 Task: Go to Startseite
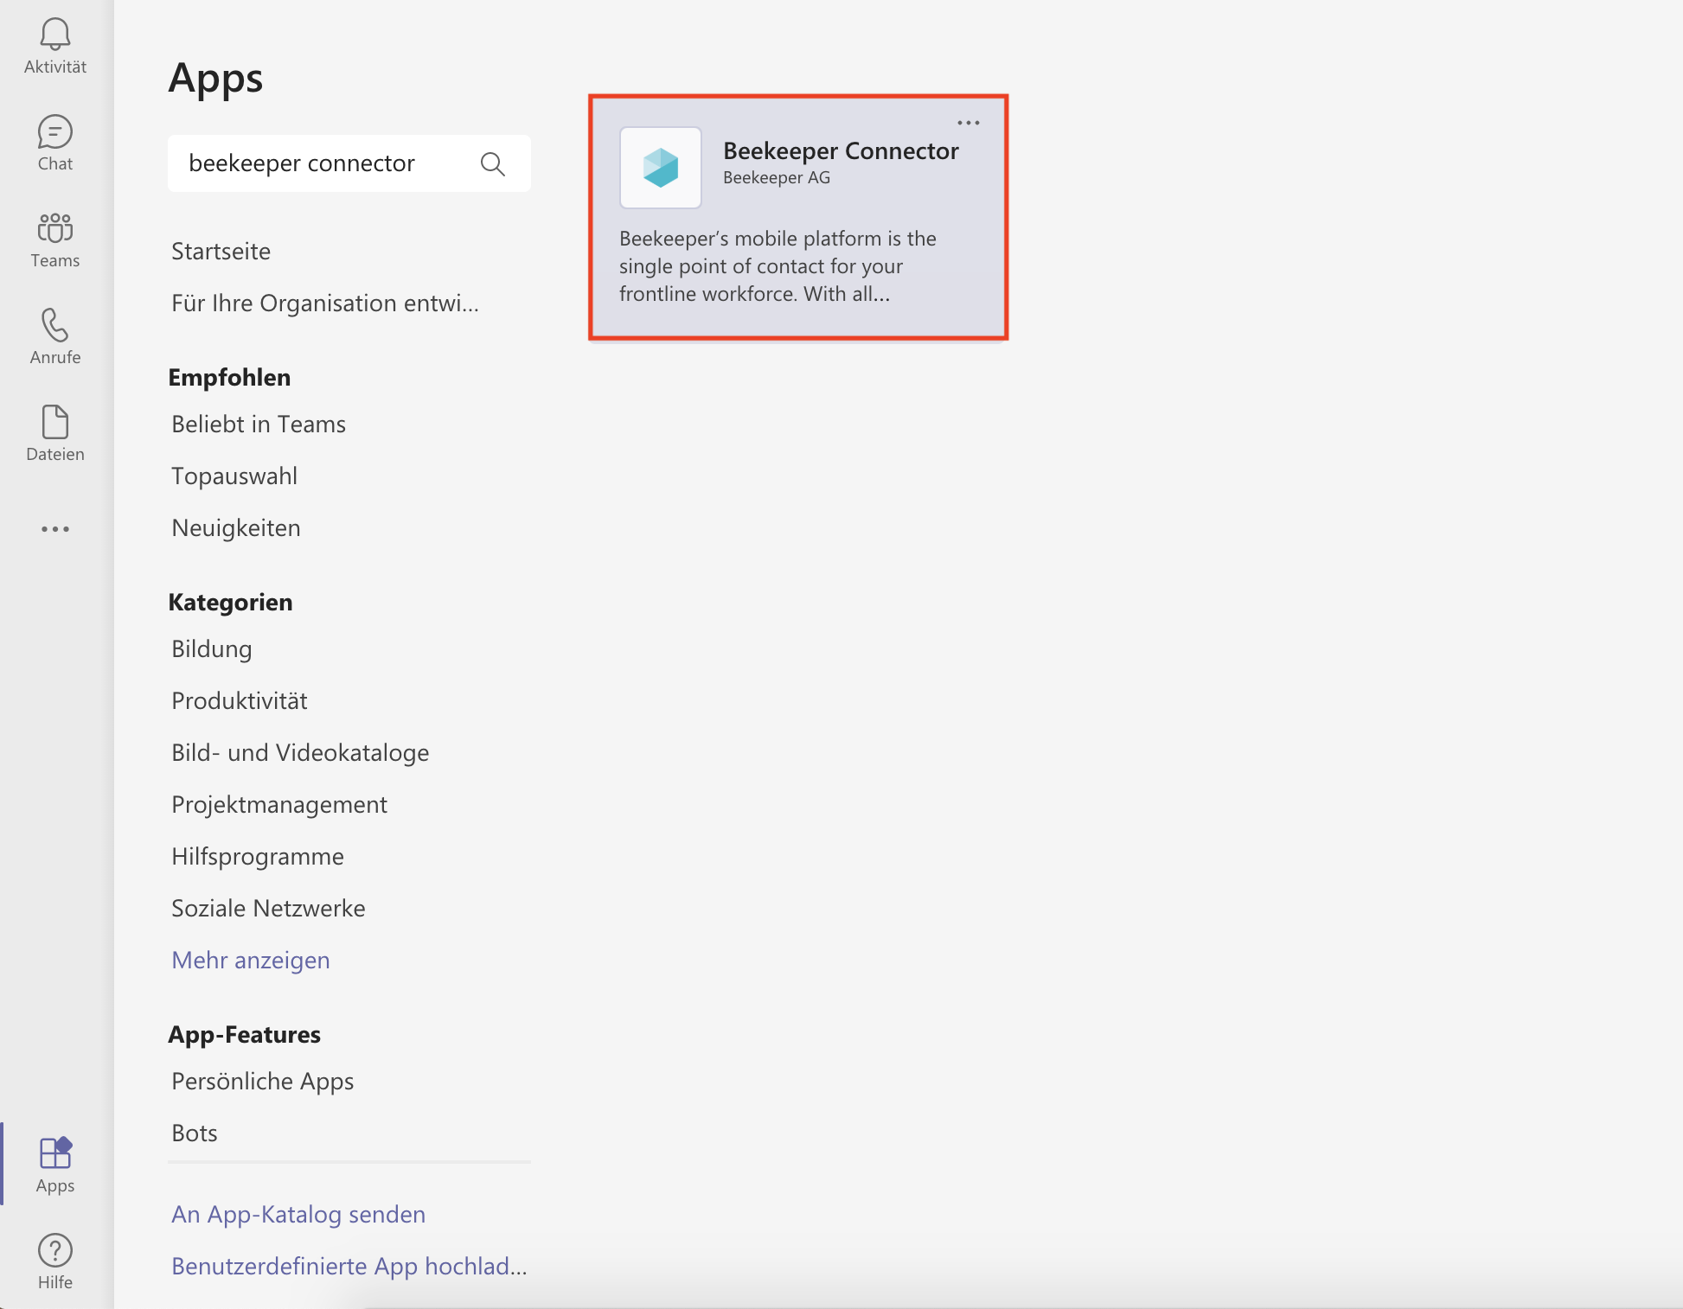pos(221,251)
